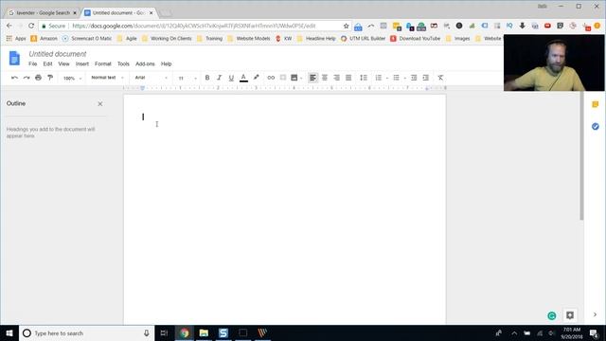Reload the page
This screenshot has width=606, height=341.
31,26
